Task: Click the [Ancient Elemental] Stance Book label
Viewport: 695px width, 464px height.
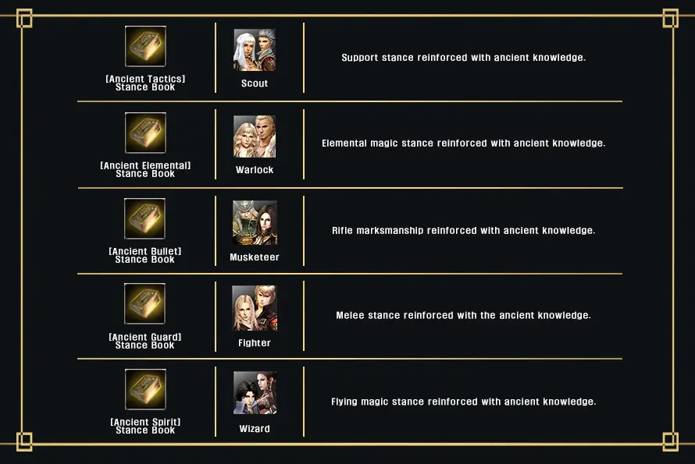Action: [x=145, y=170]
